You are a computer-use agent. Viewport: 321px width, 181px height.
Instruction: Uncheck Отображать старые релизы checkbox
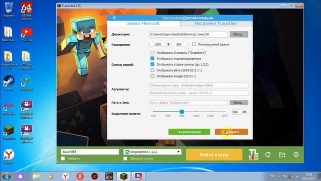(152, 64)
